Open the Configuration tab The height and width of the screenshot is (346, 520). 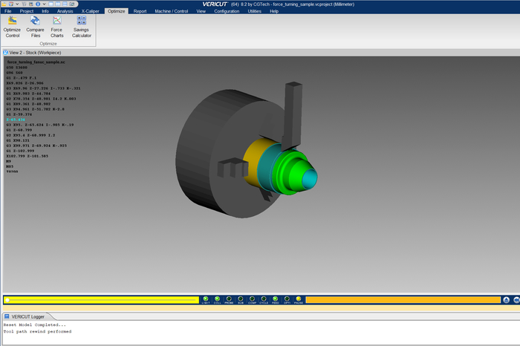227,11
